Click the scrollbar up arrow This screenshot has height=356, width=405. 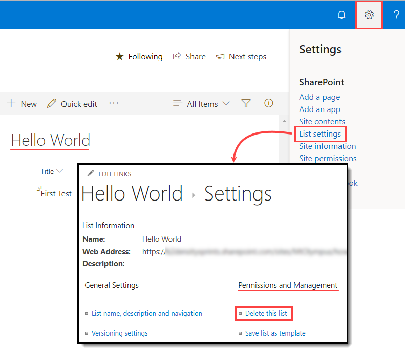coord(284,121)
